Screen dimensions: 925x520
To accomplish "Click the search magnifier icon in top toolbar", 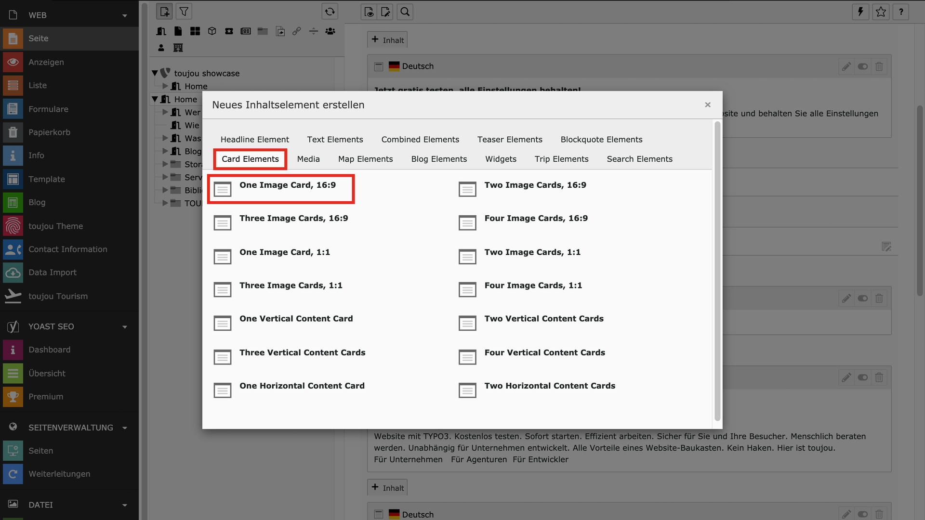I will (x=405, y=12).
